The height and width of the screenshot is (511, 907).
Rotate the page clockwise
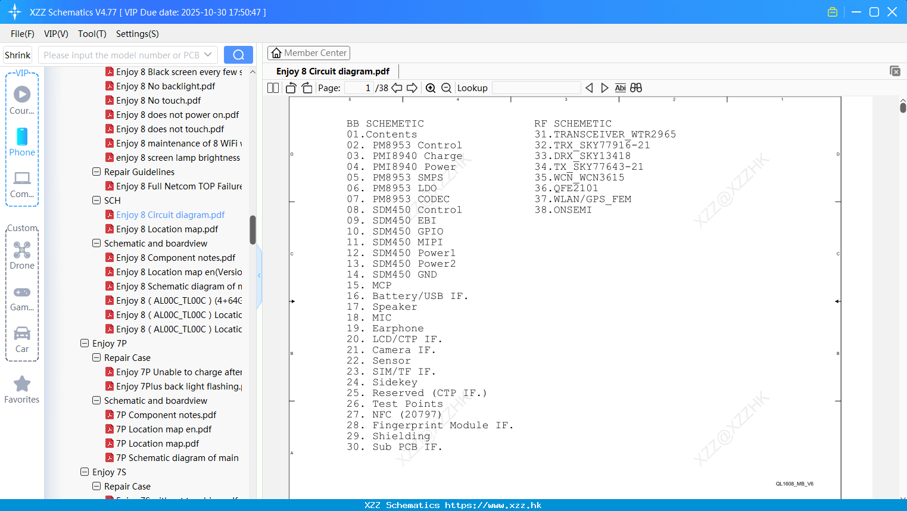307,88
